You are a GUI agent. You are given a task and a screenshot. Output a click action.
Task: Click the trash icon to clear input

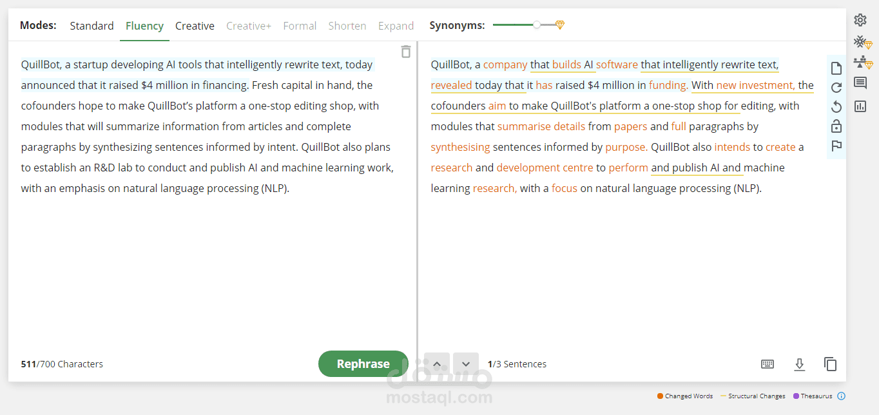point(405,52)
